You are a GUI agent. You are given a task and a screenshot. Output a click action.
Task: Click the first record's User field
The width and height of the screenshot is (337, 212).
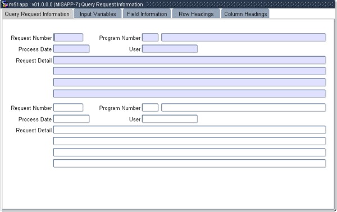[170, 49]
